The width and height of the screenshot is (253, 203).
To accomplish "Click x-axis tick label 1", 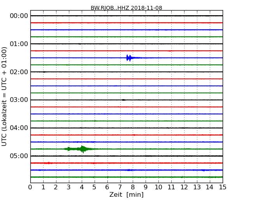I will (x=43, y=187).
